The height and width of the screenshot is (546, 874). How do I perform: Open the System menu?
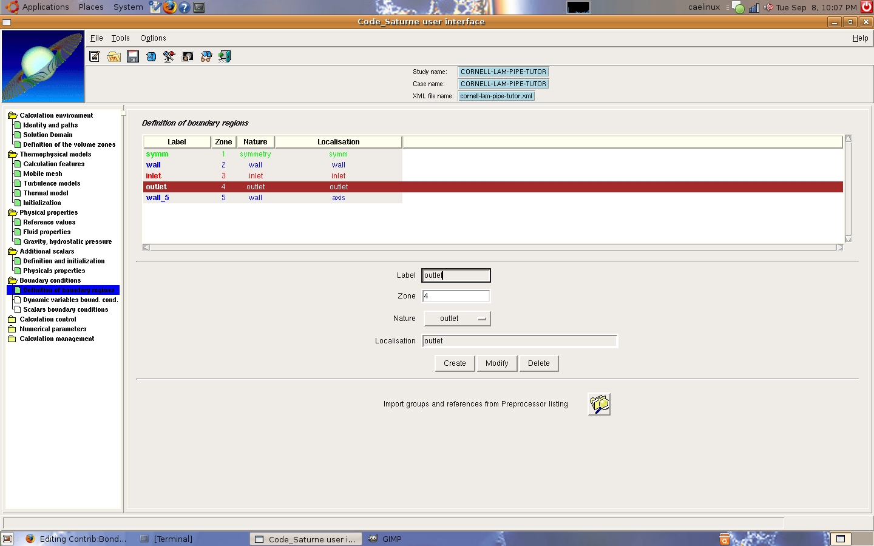128,7
